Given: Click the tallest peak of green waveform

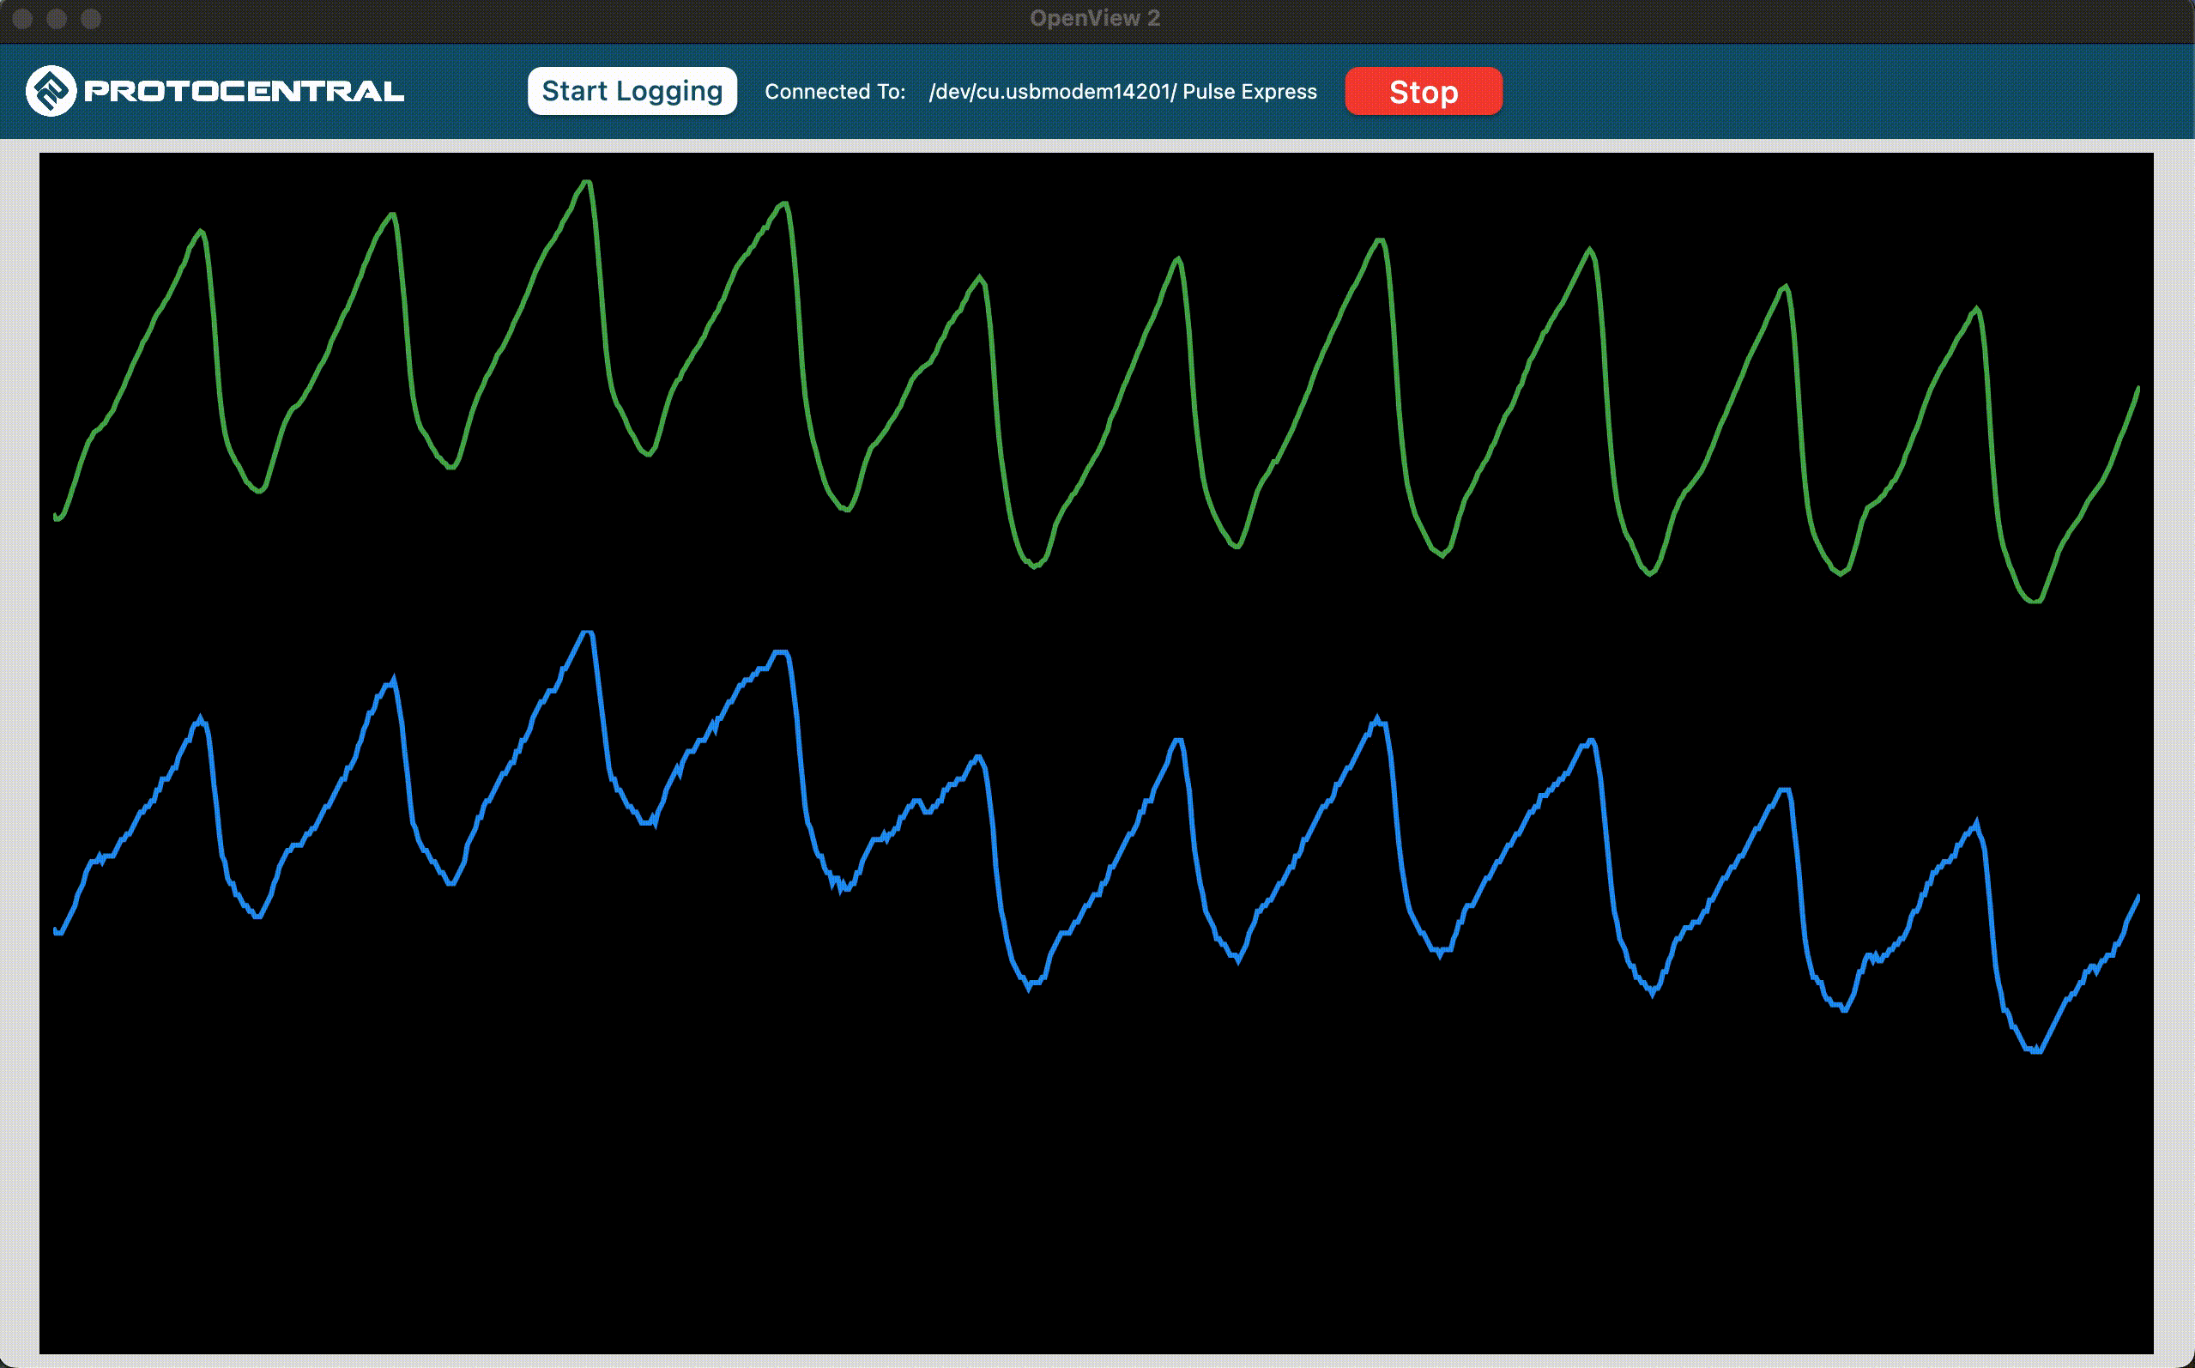Looking at the screenshot, I should coord(587,183).
